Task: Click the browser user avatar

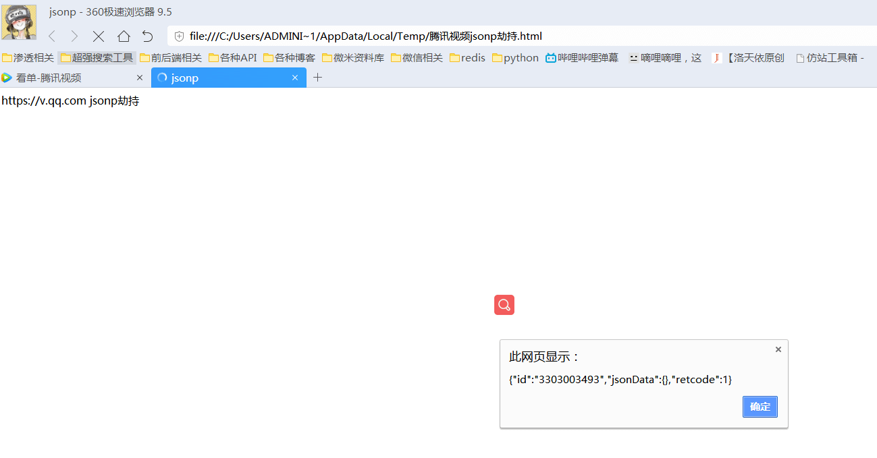Action: pyautogui.click(x=19, y=22)
